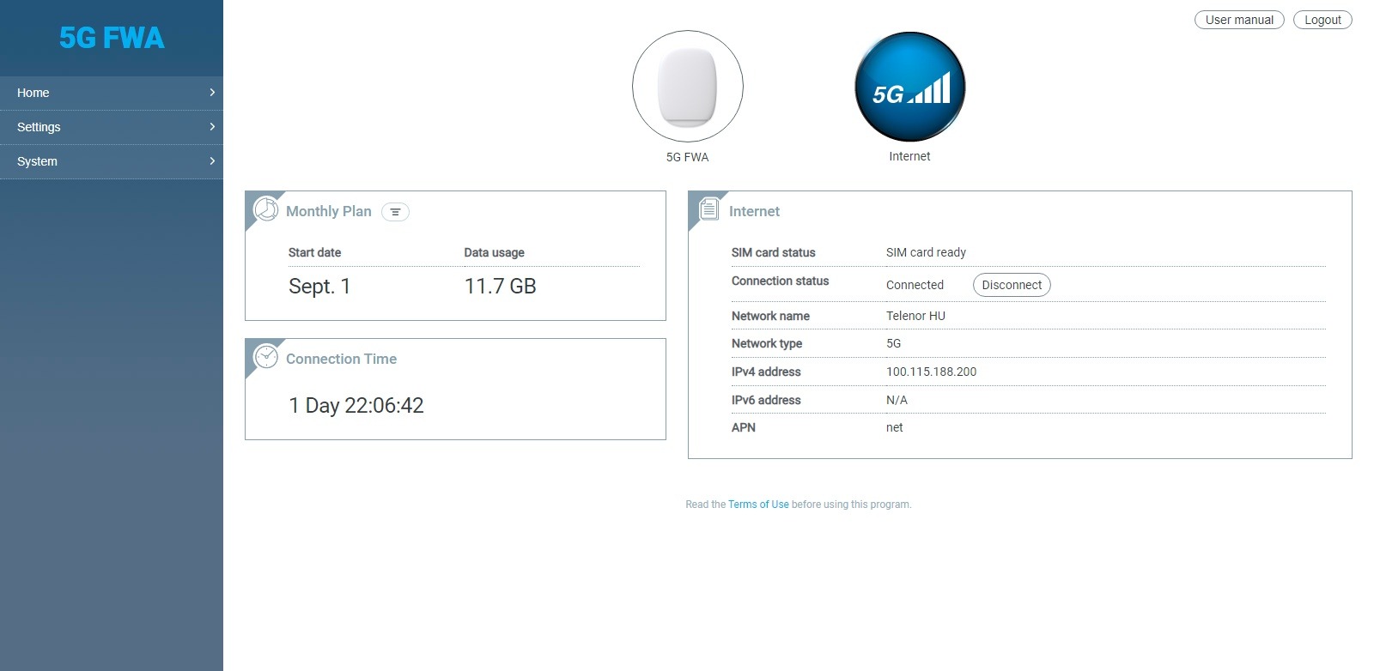
Task: Expand the System menu chevron
Action: pyautogui.click(x=212, y=160)
